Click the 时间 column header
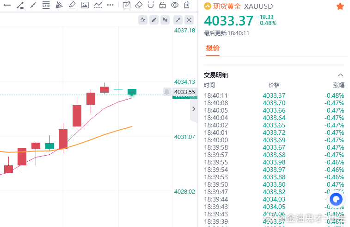 209,85
